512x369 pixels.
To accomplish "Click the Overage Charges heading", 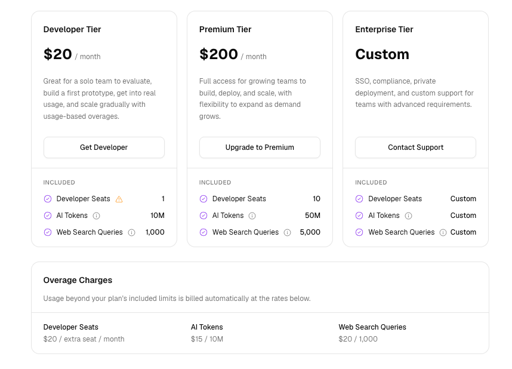I will [x=78, y=280].
